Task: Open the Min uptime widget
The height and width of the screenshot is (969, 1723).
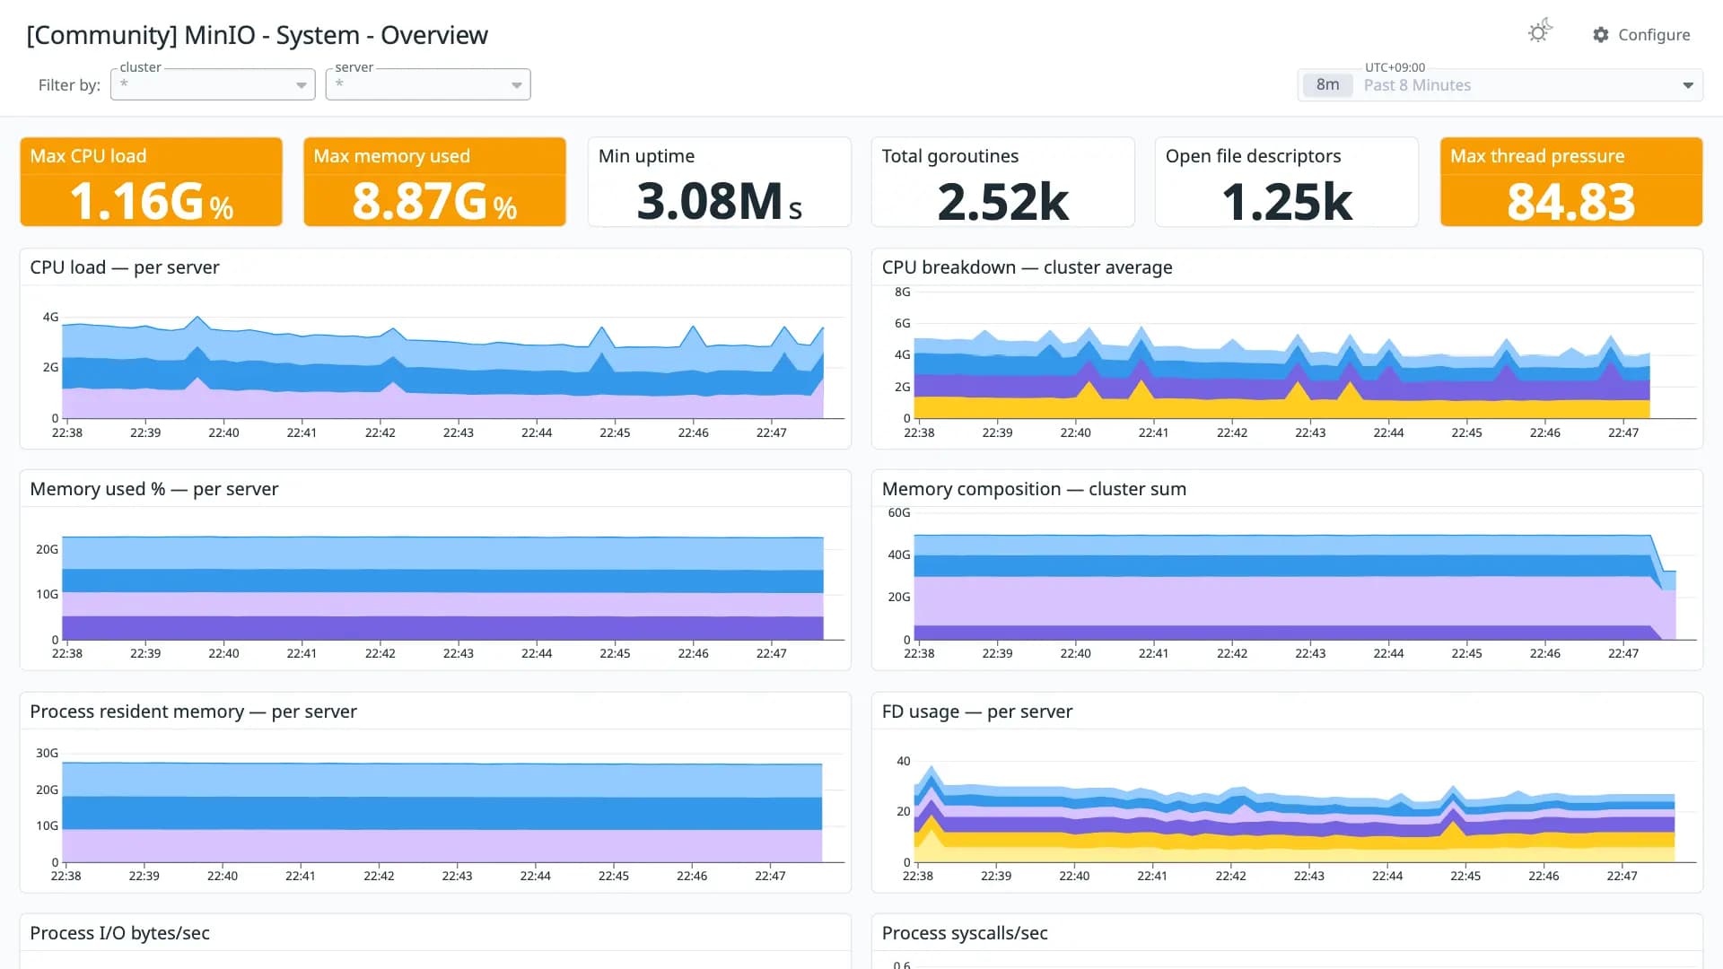Action: [x=719, y=181]
